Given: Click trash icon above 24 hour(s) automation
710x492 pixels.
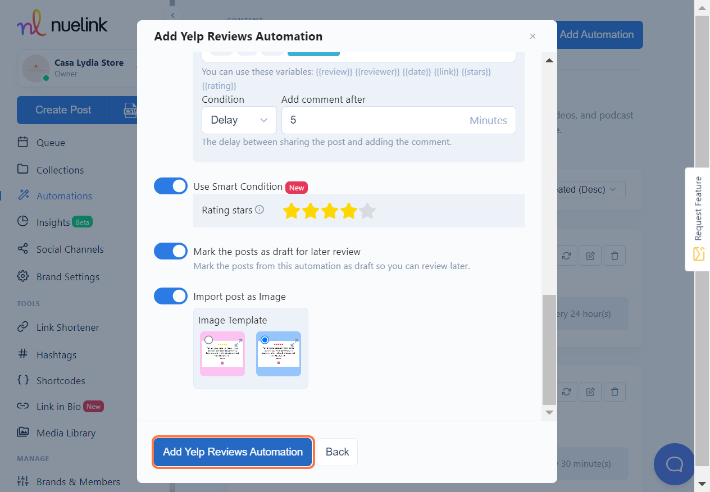Looking at the screenshot, I should pos(615,256).
